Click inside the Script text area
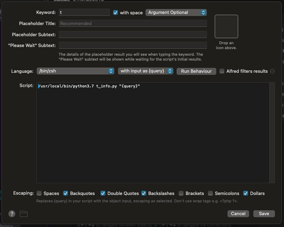The width and height of the screenshot is (284, 227). pyautogui.click(x=153, y=133)
